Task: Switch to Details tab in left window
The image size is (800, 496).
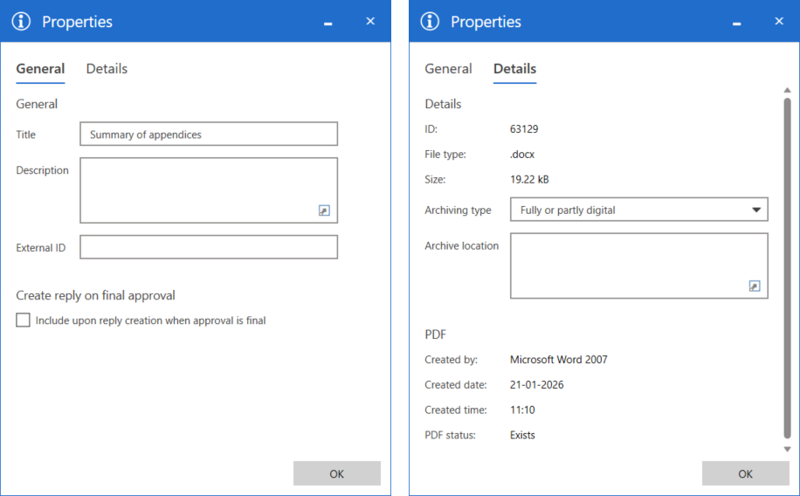Action: point(107,69)
